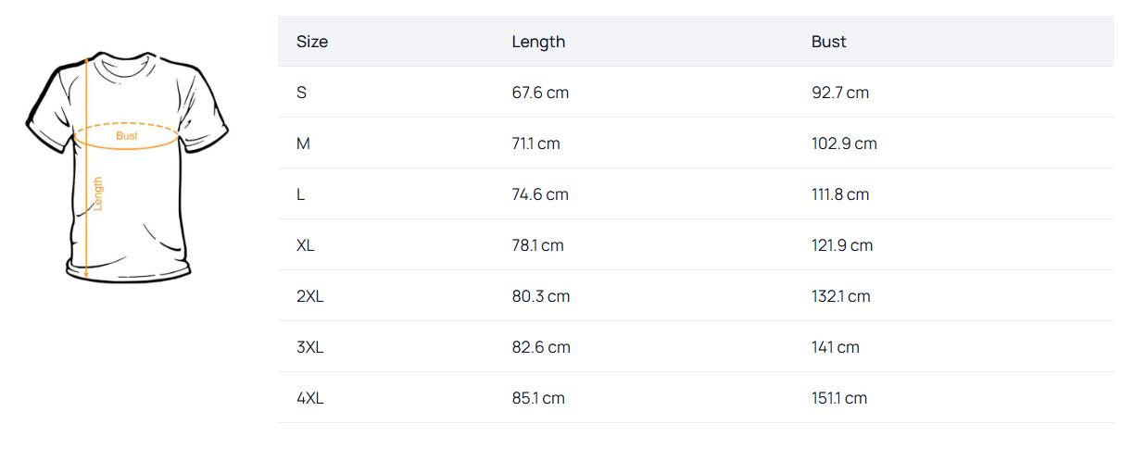This screenshot has width=1146, height=449.
Task: Click the 141 cm bust value
Action: tap(836, 347)
